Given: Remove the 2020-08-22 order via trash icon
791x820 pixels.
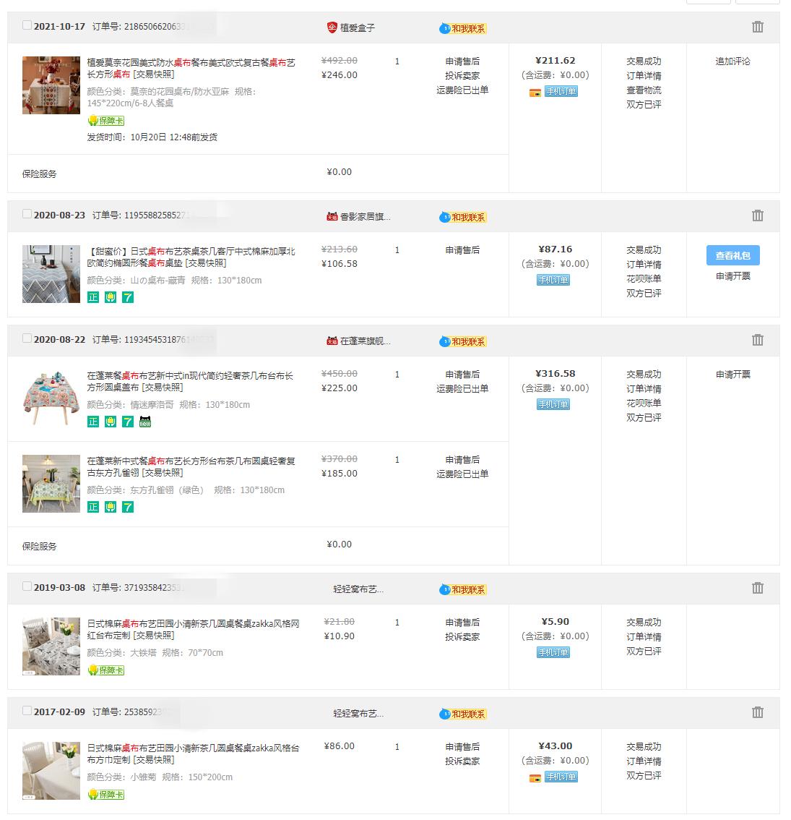Looking at the screenshot, I should coord(757,340).
